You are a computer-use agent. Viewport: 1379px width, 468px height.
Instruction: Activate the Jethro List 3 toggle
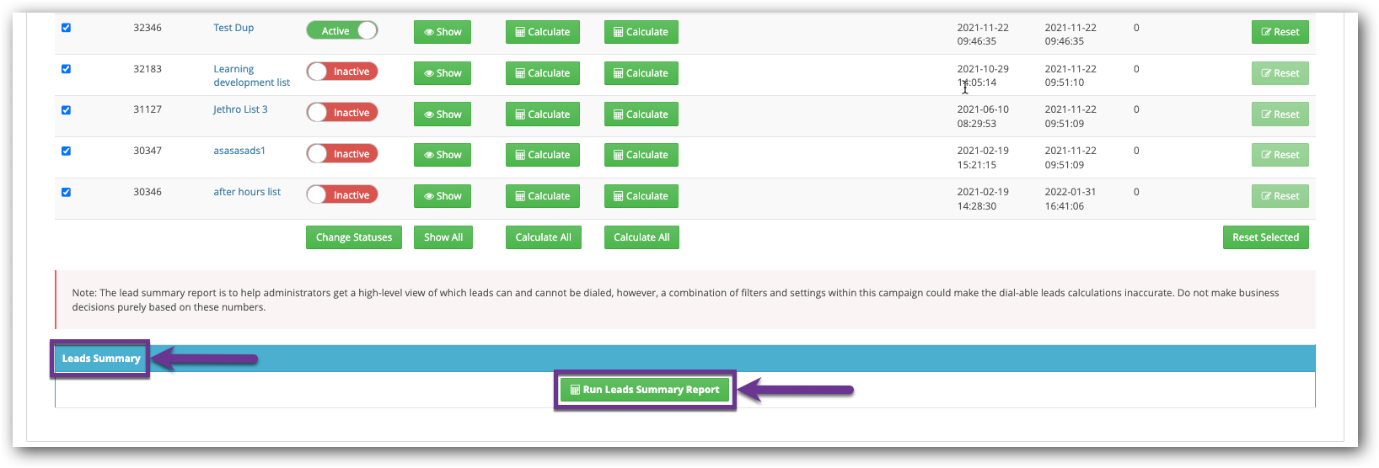[x=341, y=113]
